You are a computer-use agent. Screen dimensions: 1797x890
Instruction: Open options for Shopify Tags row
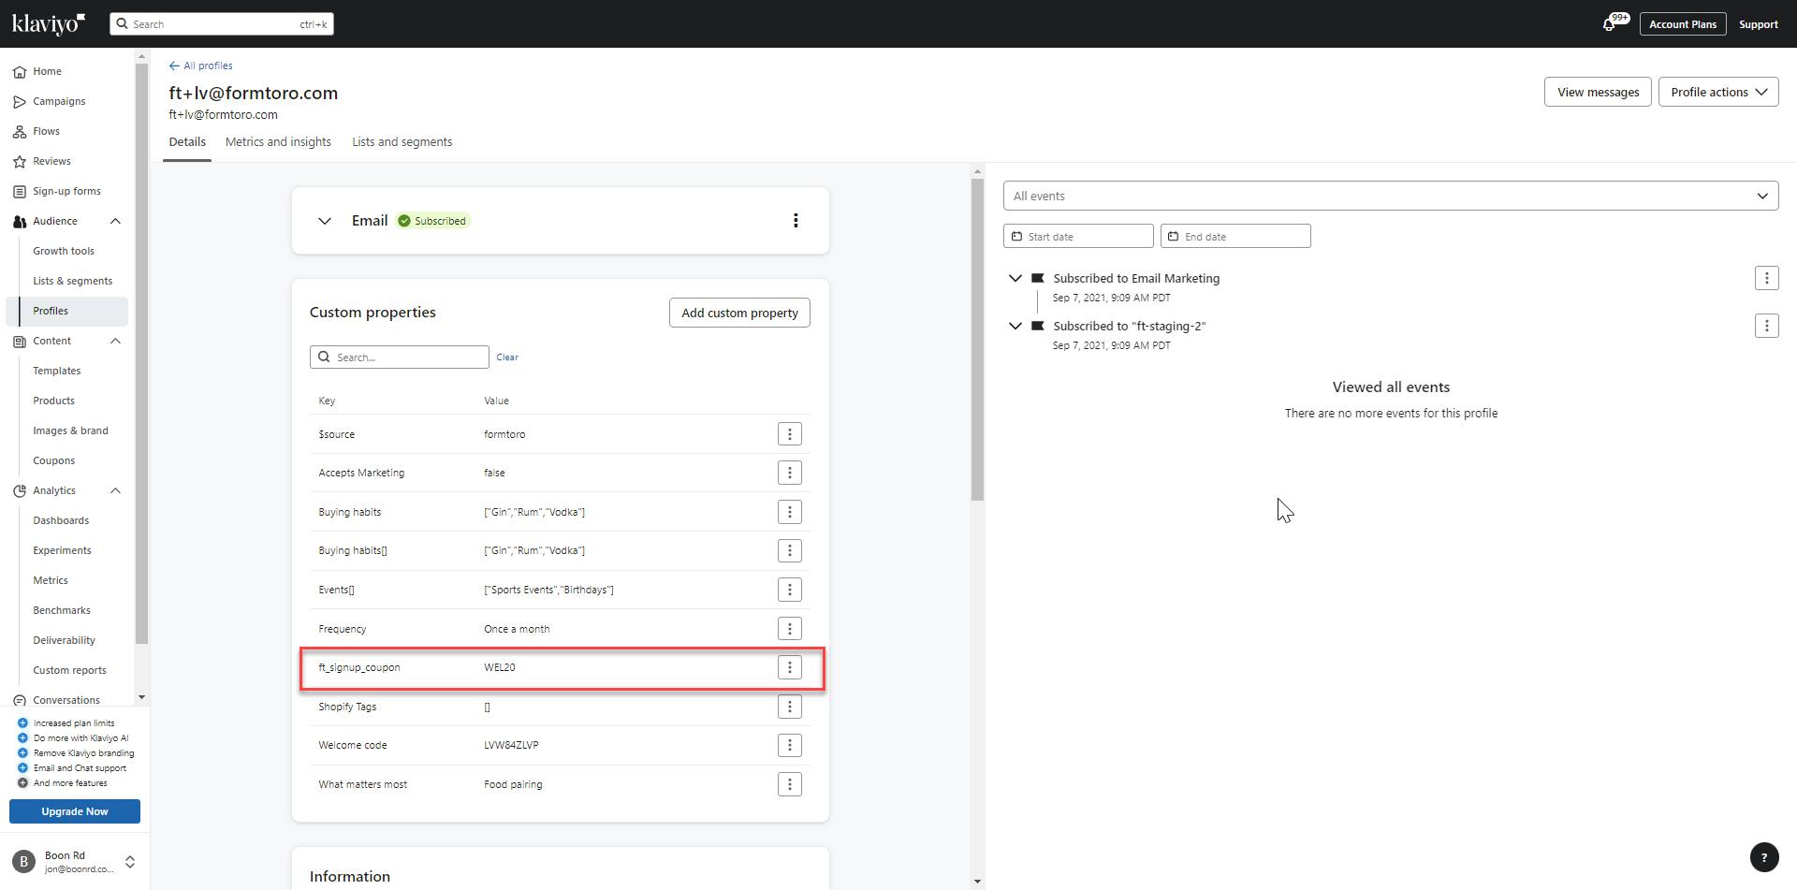coord(790,707)
